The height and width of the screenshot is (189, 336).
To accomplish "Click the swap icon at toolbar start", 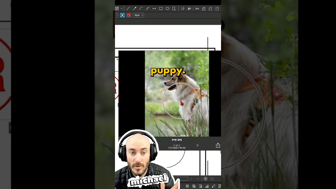I will pyautogui.click(x=117, y=9).
